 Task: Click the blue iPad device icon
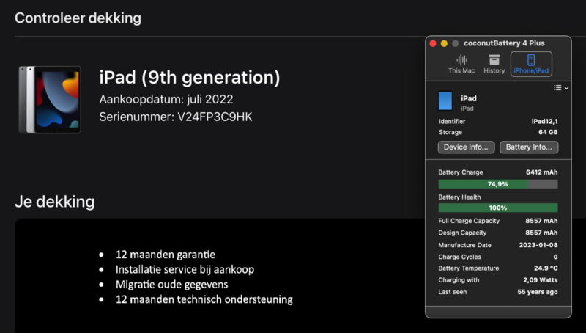tap(445, 101)
